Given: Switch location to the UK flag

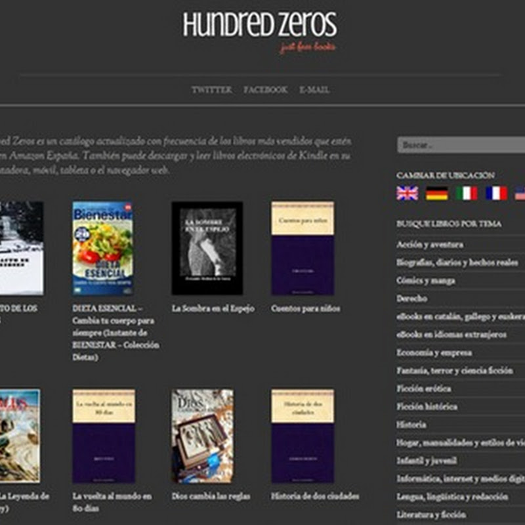Looking at the screenshot, I should (x=407, y=193).
